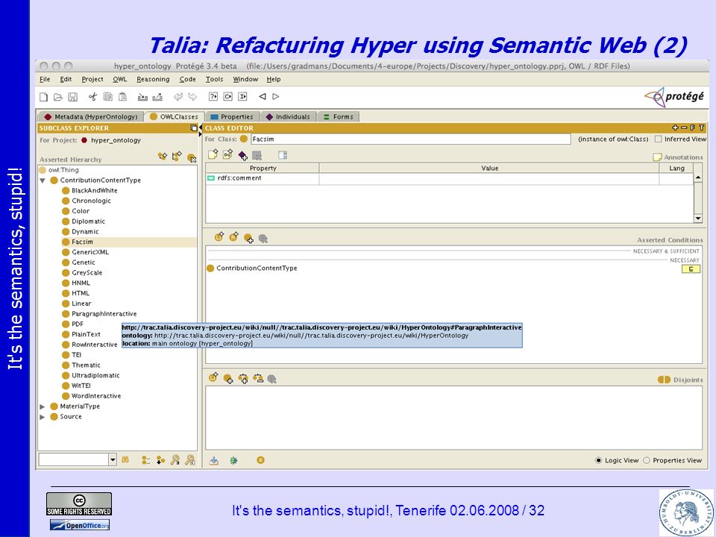Click the rdfs:comment property row
This screenshot has width=716, height=537.
point(449,178)
